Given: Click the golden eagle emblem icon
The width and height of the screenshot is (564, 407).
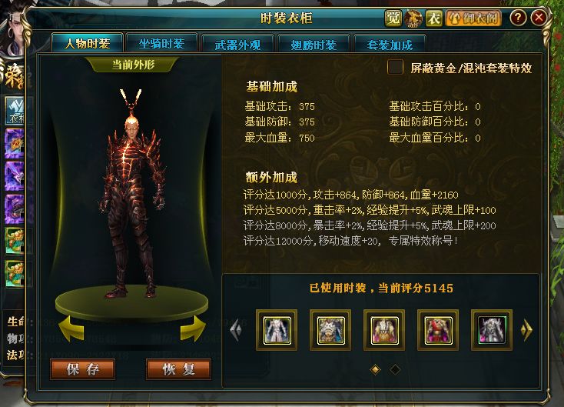Looking at the screenshot, I should (x=413, y=18).
